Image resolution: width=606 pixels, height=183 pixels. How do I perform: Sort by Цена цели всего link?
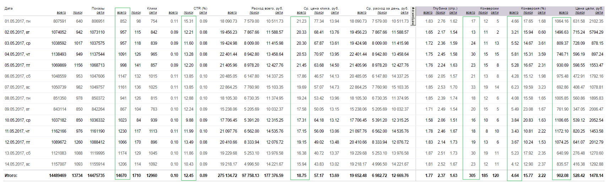pos(564,13)
